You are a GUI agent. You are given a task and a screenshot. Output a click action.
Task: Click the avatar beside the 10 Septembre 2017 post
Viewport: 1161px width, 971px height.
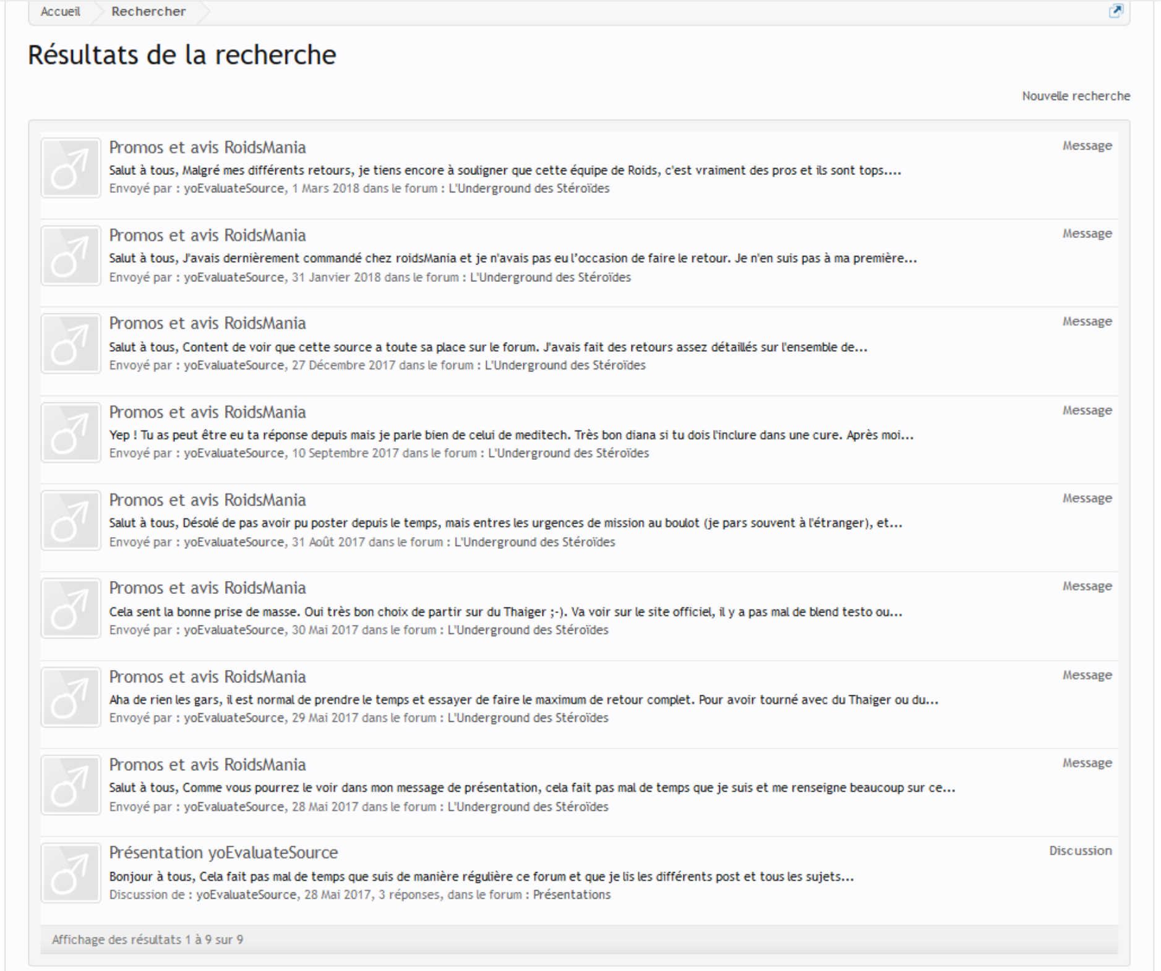71,432
